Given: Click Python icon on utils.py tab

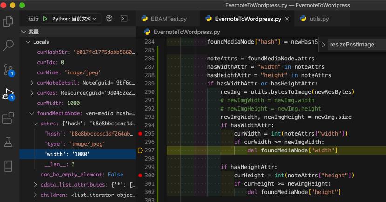Looking at the screenshot, I should point(303,19).
